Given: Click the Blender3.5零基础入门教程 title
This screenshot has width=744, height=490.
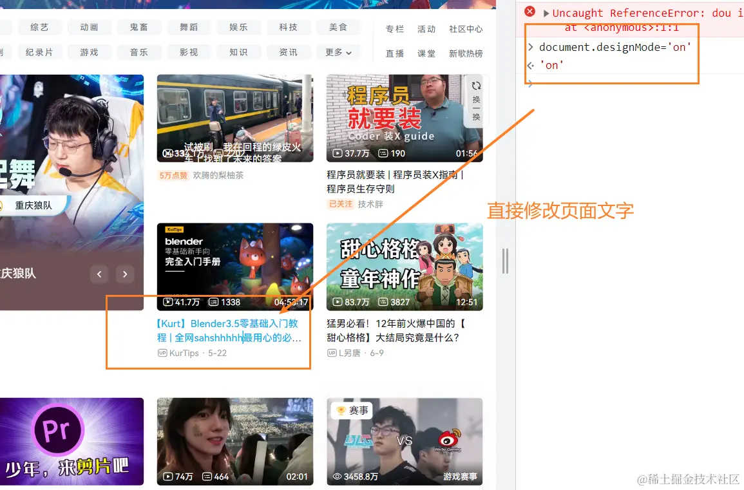Looking at the screenshot, I should tap(229, 330).
